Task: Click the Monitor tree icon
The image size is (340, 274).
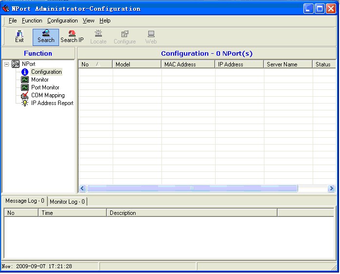Action: pos(25,80)
